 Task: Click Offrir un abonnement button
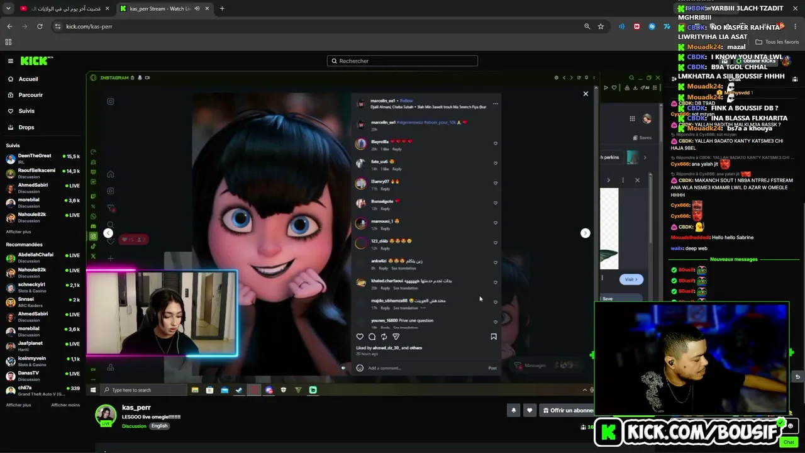click(568, 410)
